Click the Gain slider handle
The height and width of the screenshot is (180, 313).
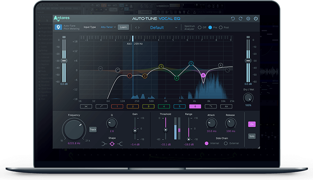[135, 131]
